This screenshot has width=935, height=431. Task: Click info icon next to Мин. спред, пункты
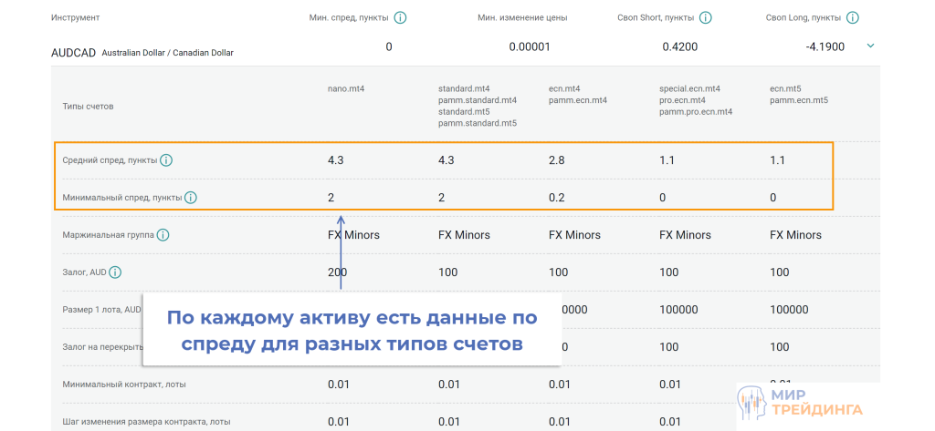click(x=400, y=17)
